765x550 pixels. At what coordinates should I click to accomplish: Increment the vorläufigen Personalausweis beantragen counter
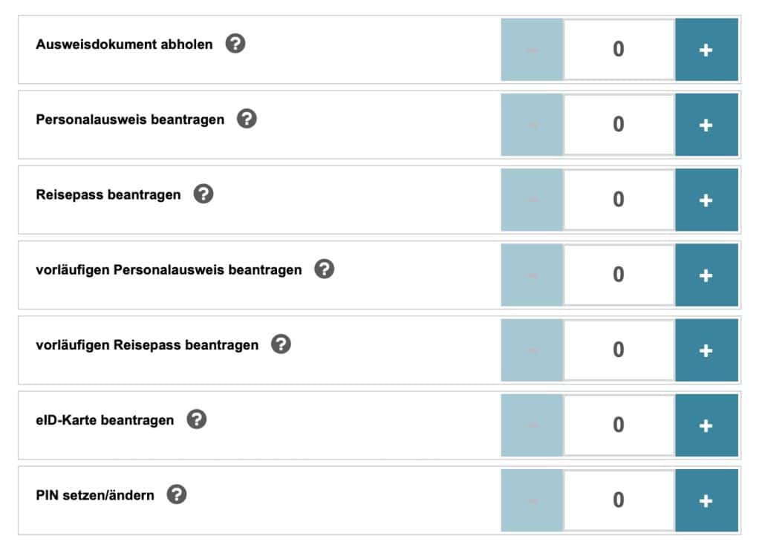707,275
